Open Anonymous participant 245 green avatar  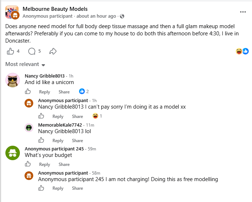click(x=13, y=153)
